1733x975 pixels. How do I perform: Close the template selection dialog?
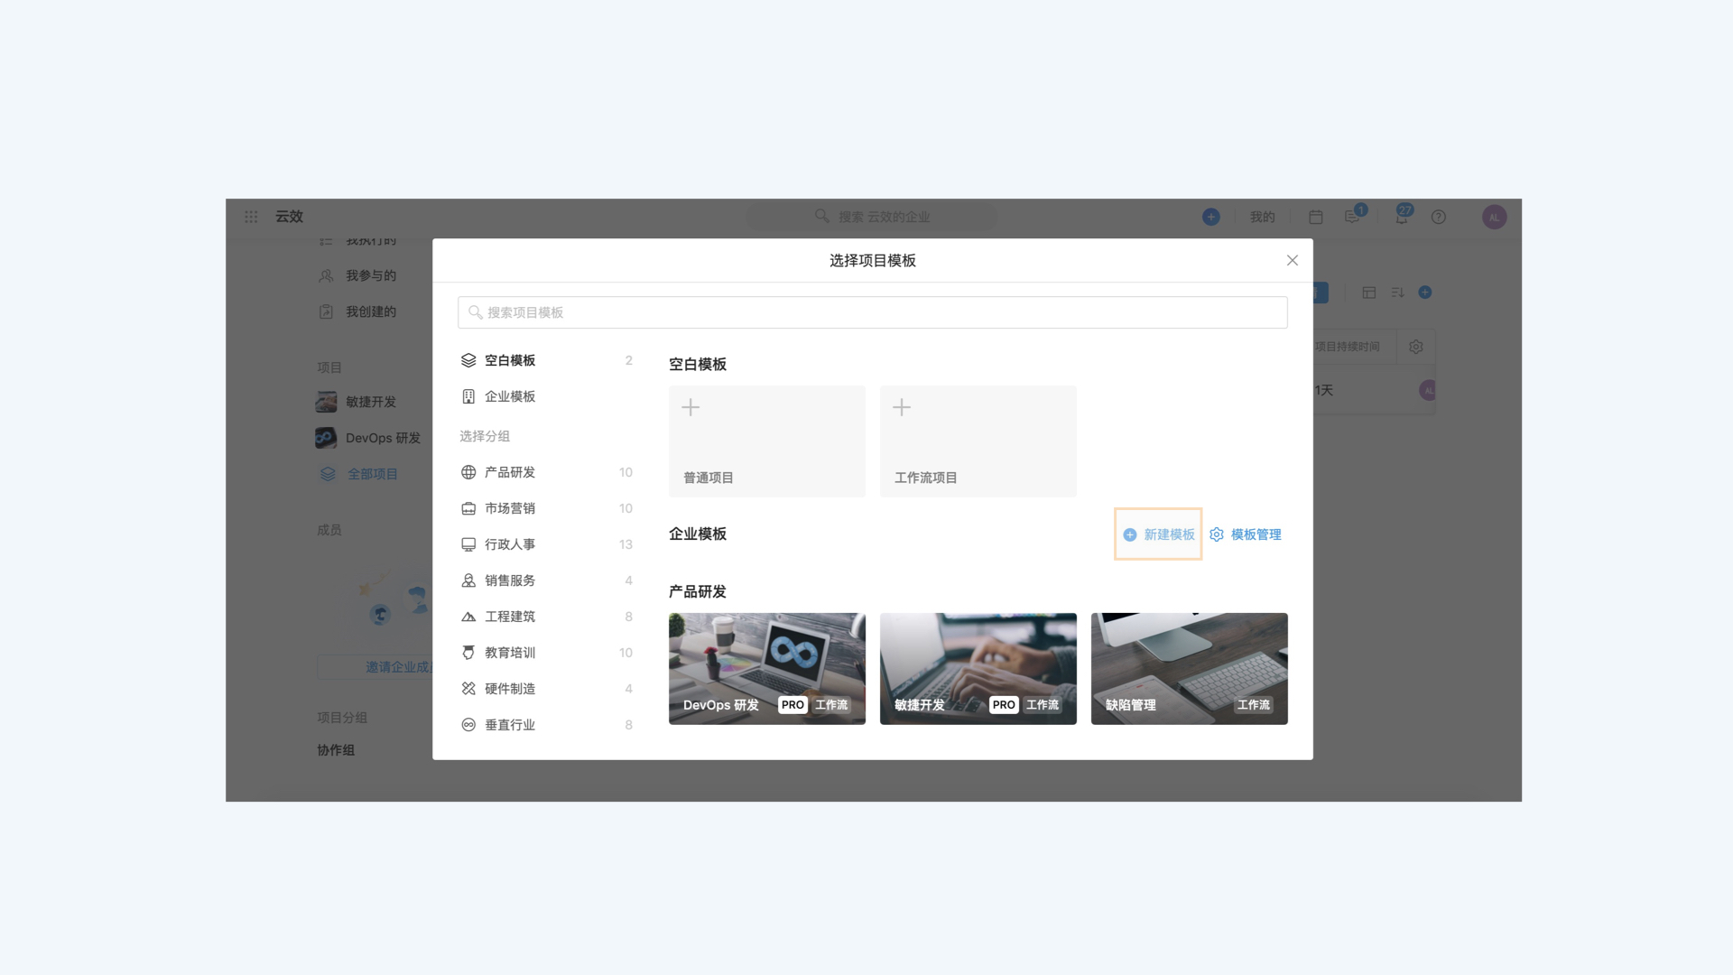coord(1293,260)
